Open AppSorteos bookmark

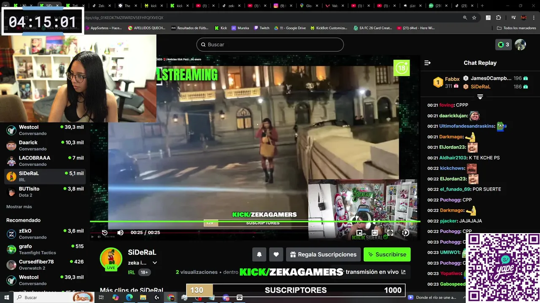pos(103,28)
